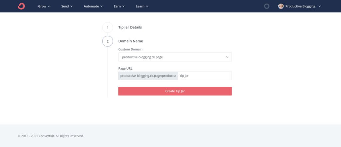This screenshot has height=147, width=341.
Task: Click the Custom Domain label
Action: tap(130, 49)
